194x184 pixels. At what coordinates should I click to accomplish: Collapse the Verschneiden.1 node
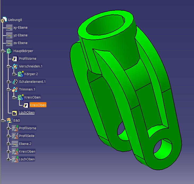click(x=8, y=66)
